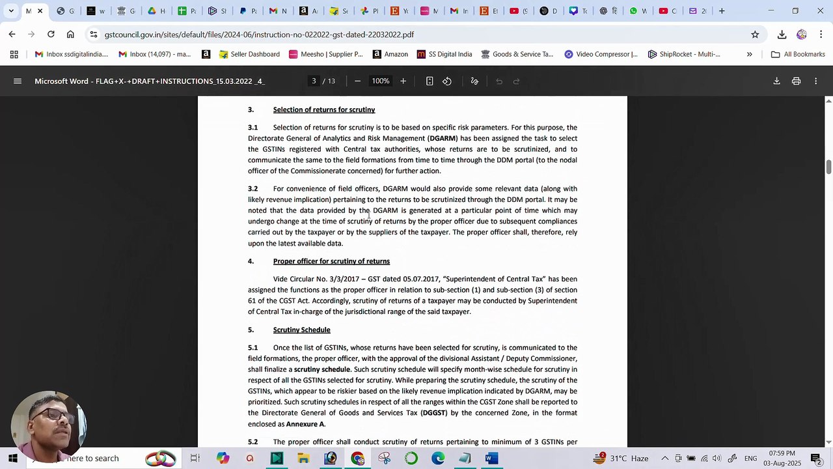Edit the zoom percentage field
This screenshot has height=469, width=833.
(381, 81)
